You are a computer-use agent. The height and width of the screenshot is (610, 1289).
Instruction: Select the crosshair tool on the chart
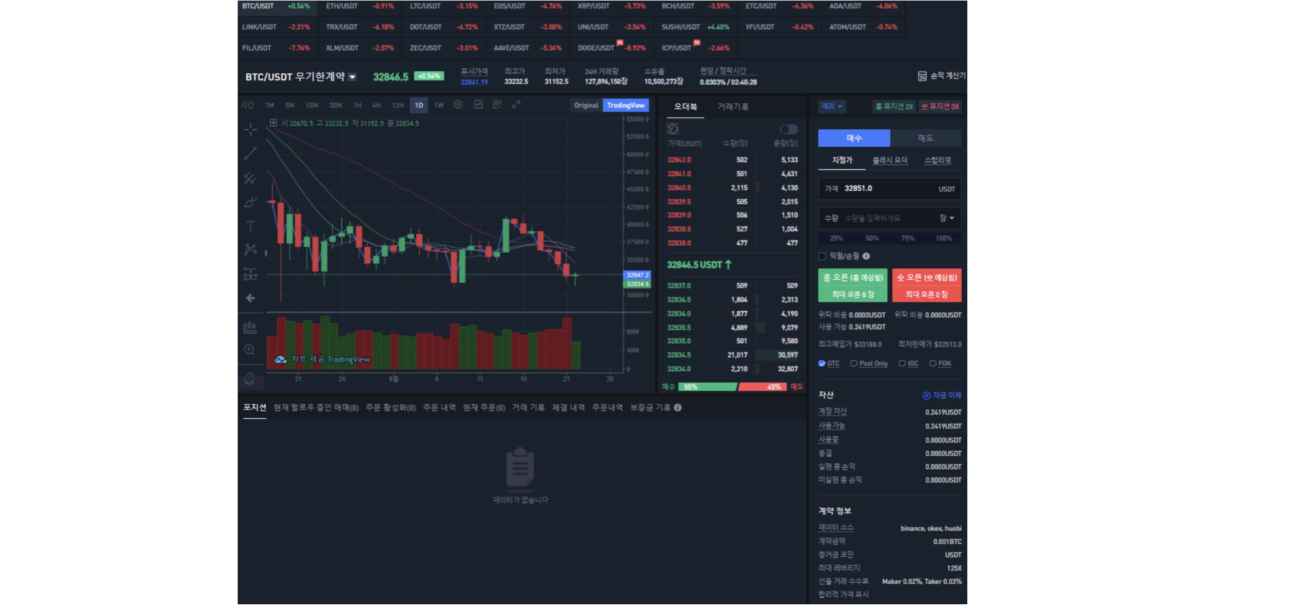pyautogui.click(x=250, y=130)
